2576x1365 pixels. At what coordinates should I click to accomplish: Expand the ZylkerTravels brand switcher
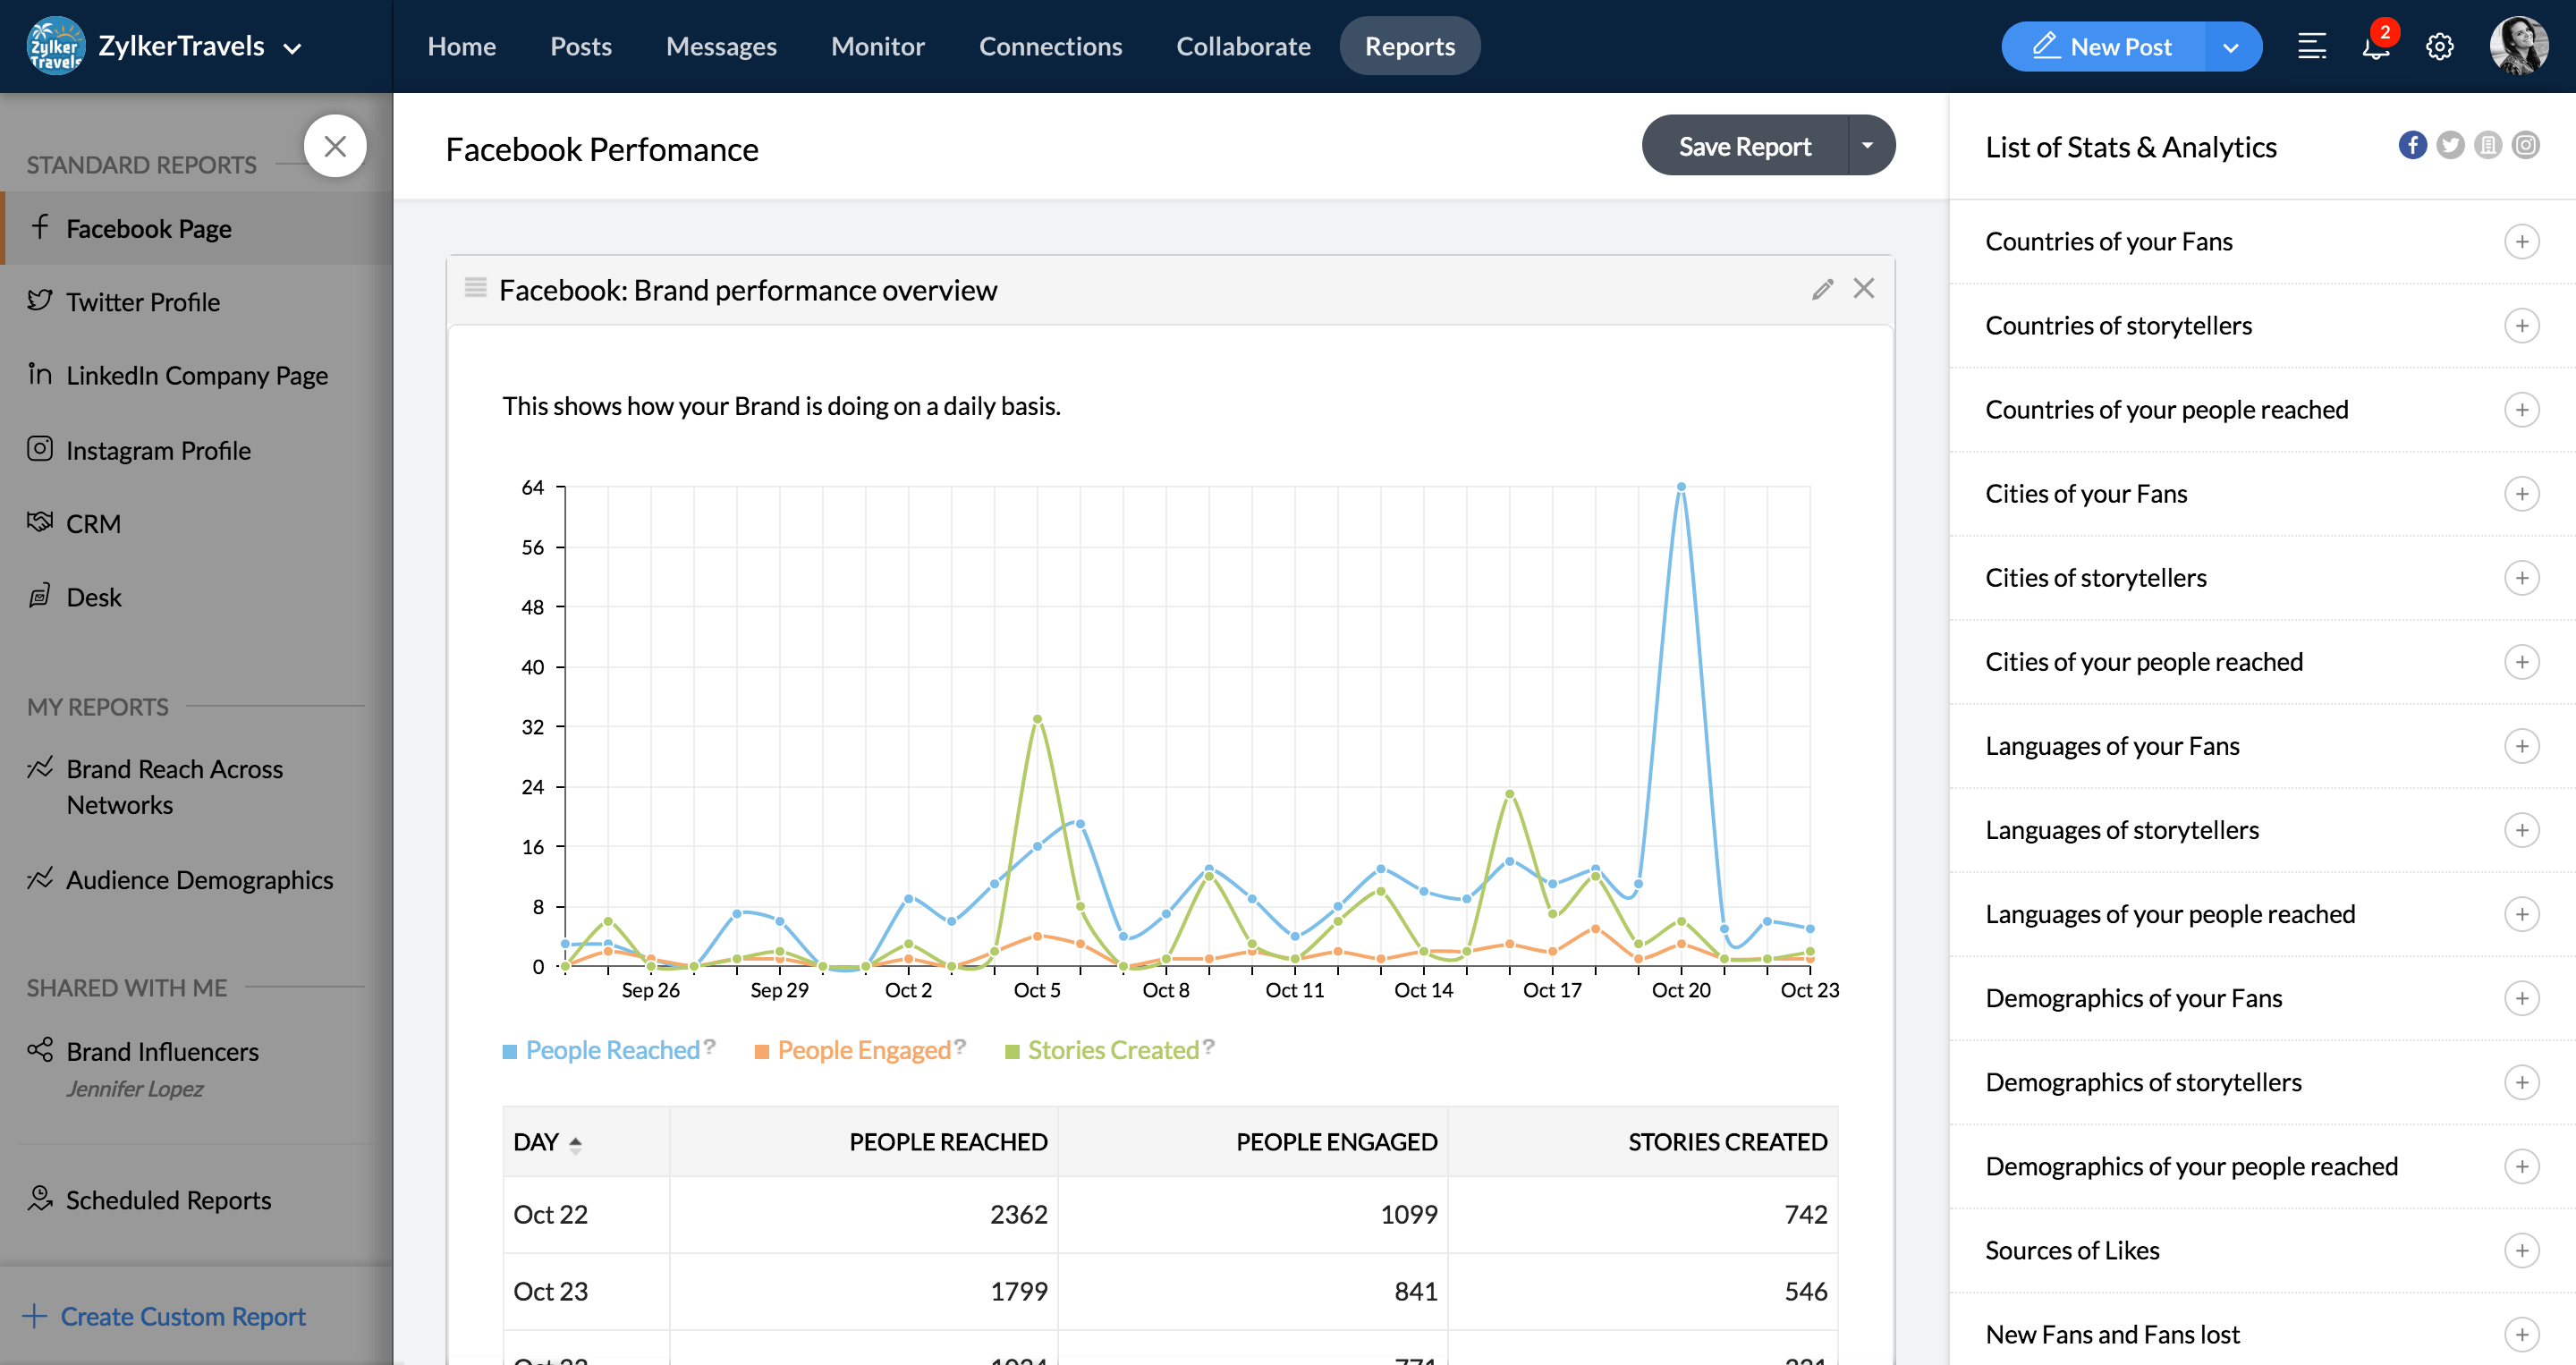[x=292, y=47]
